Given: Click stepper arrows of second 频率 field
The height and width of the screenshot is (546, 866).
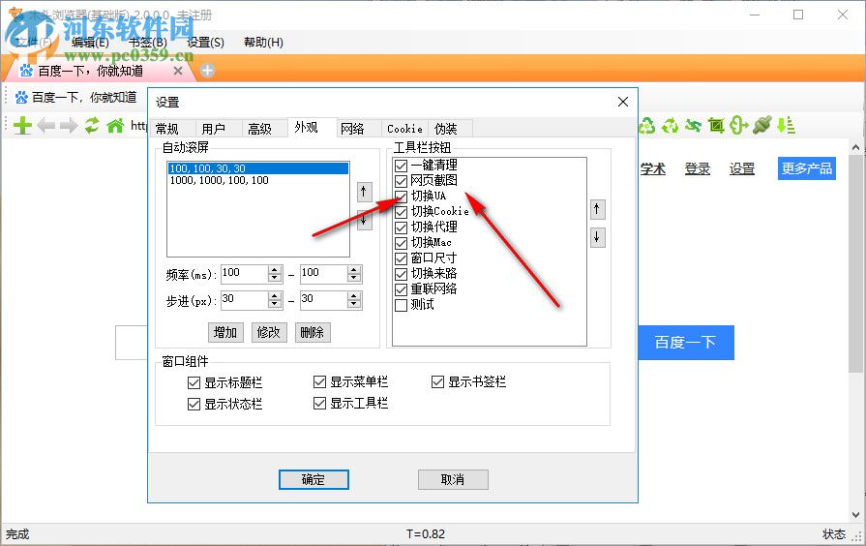Looking at the screenshot, I should pyautogui.click(x=354, y=274).
